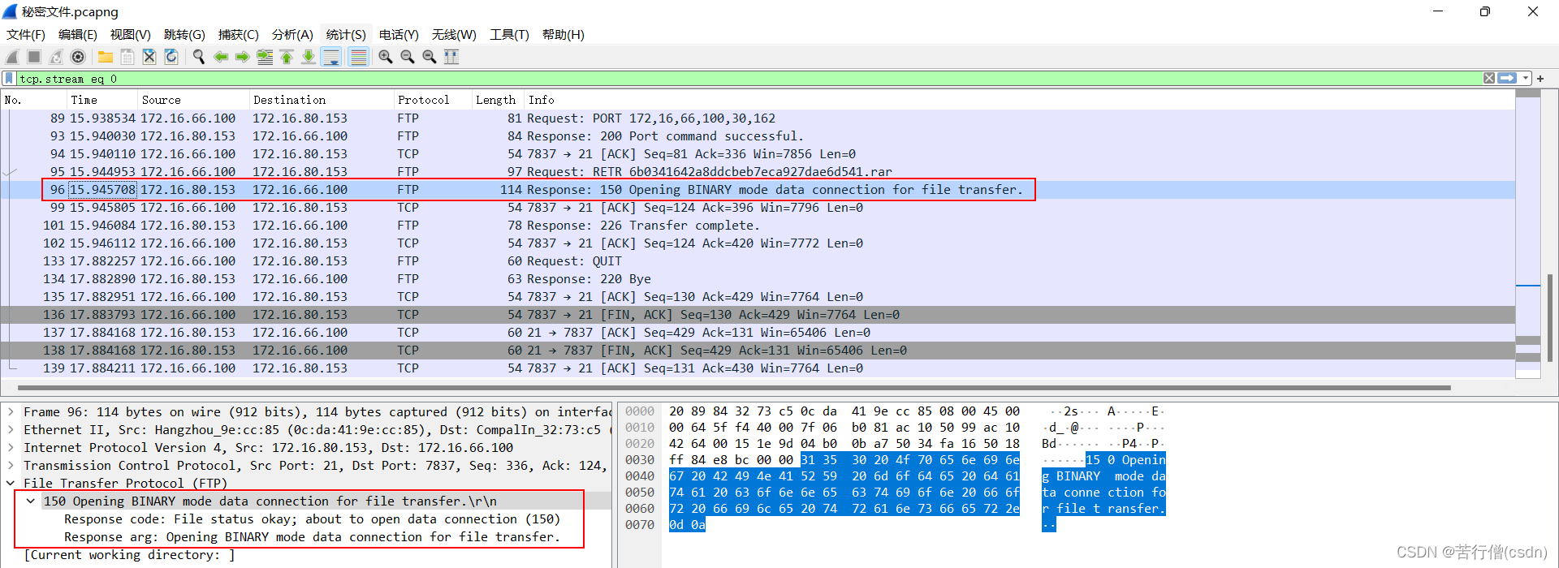
Task: Collapse the File Transfer Protocol (FTP) node
Action: 11,484
